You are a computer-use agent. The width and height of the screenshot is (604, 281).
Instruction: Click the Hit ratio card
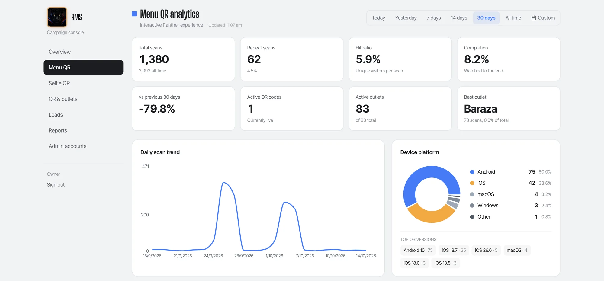point(400,59)
